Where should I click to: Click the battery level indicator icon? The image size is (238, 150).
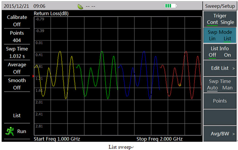171,6
